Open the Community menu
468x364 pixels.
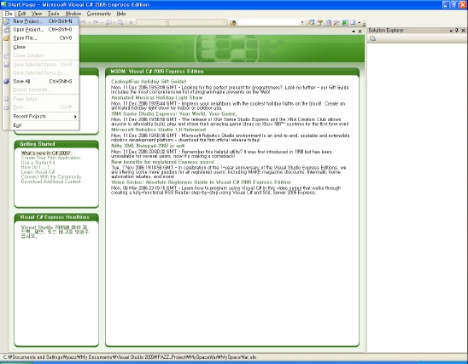tap(99, 14)
